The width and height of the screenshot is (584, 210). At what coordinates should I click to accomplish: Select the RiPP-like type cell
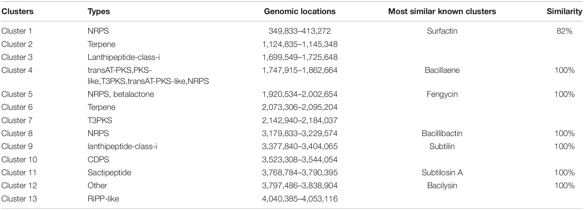[x=103, y=199]
